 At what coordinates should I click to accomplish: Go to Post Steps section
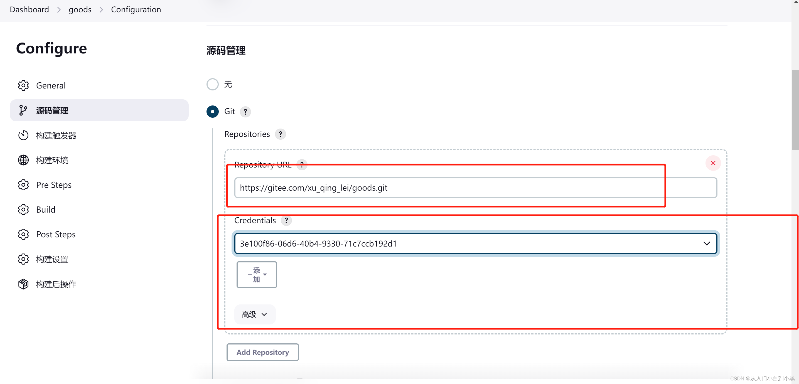(x=99, y=235)
